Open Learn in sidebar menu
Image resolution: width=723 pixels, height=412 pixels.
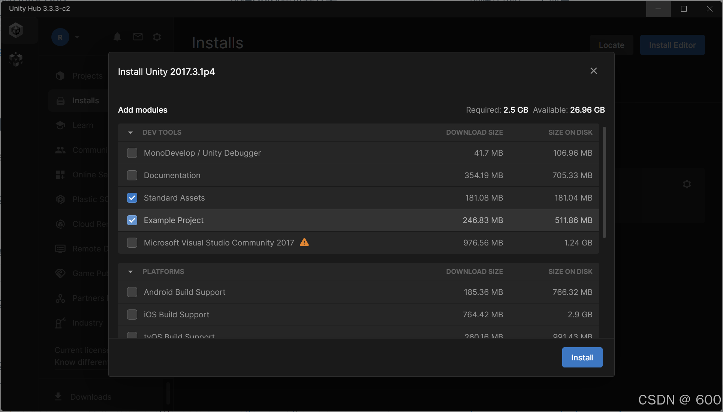(83, 125)
